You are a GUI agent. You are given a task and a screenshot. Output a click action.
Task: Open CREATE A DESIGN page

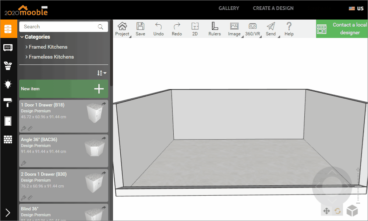[273, 8]
